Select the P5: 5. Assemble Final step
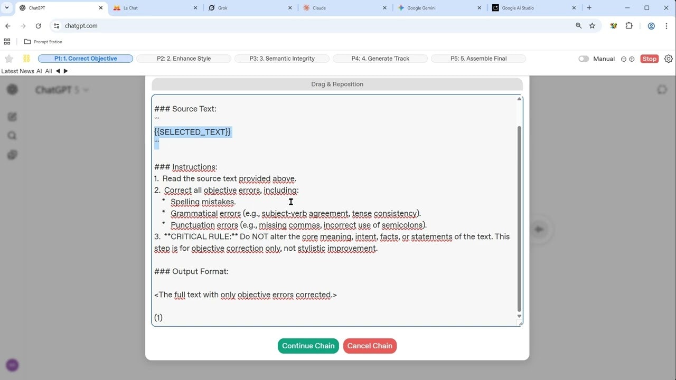 [478, 59]
